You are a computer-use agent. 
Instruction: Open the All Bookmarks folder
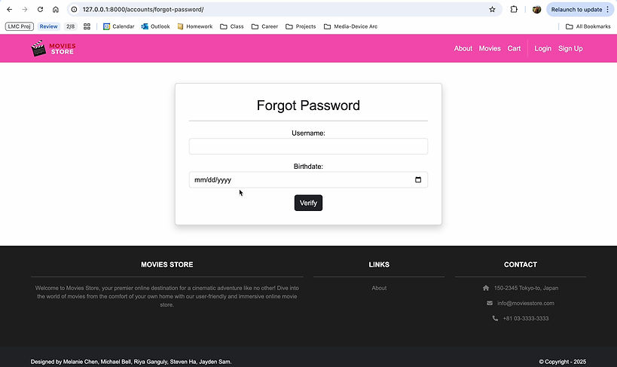coord(588,26)
